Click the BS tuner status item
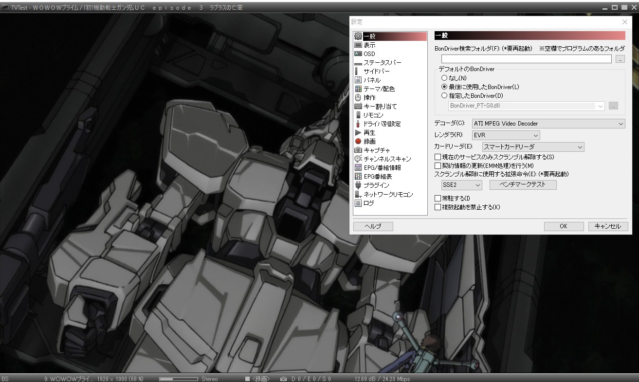 pos(5,379)
